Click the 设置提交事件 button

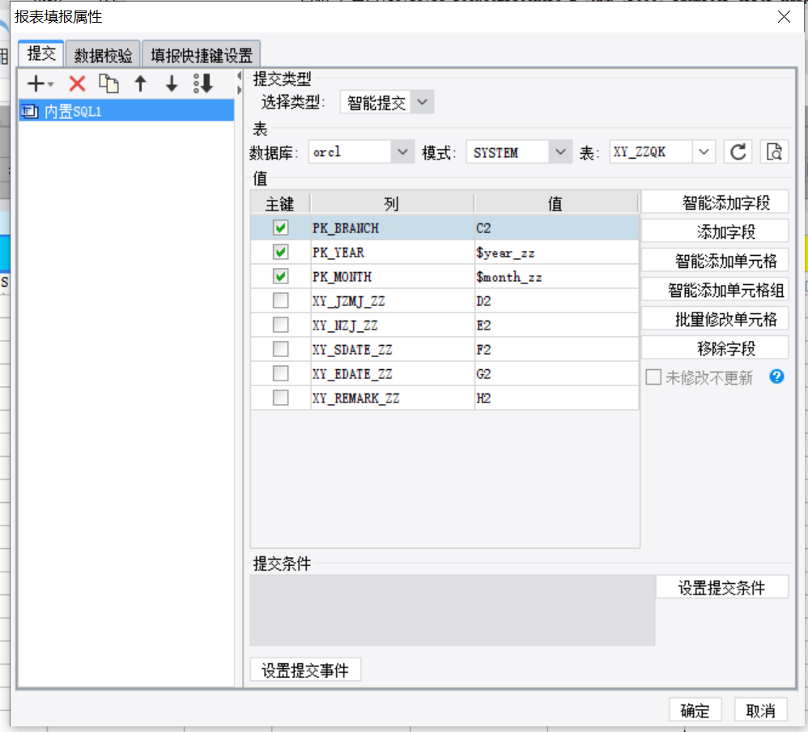(x=305, y=670)
